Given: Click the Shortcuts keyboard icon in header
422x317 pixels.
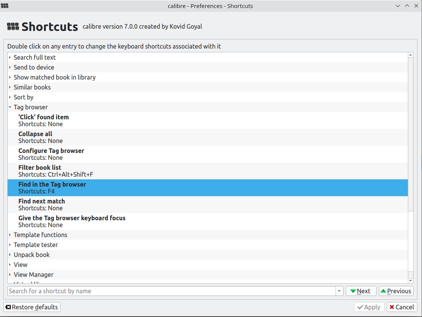Looking at the screenshot, I should [13, 26].
